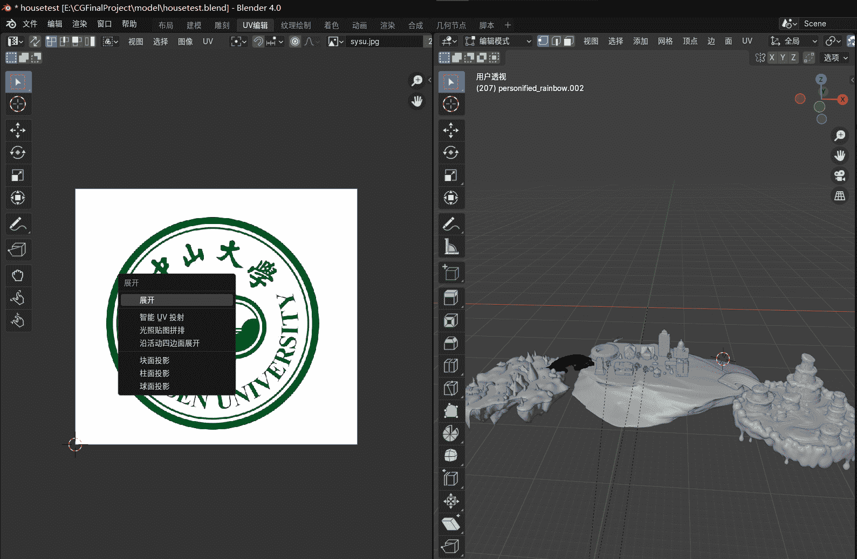The height and width of the screenshot is (559, 857).
Task: Click the zoom magnifier in the UV editor
Action: tap(417, 81)
